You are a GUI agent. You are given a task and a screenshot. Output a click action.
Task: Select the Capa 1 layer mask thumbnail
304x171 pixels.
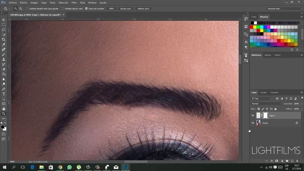[266, 115]
